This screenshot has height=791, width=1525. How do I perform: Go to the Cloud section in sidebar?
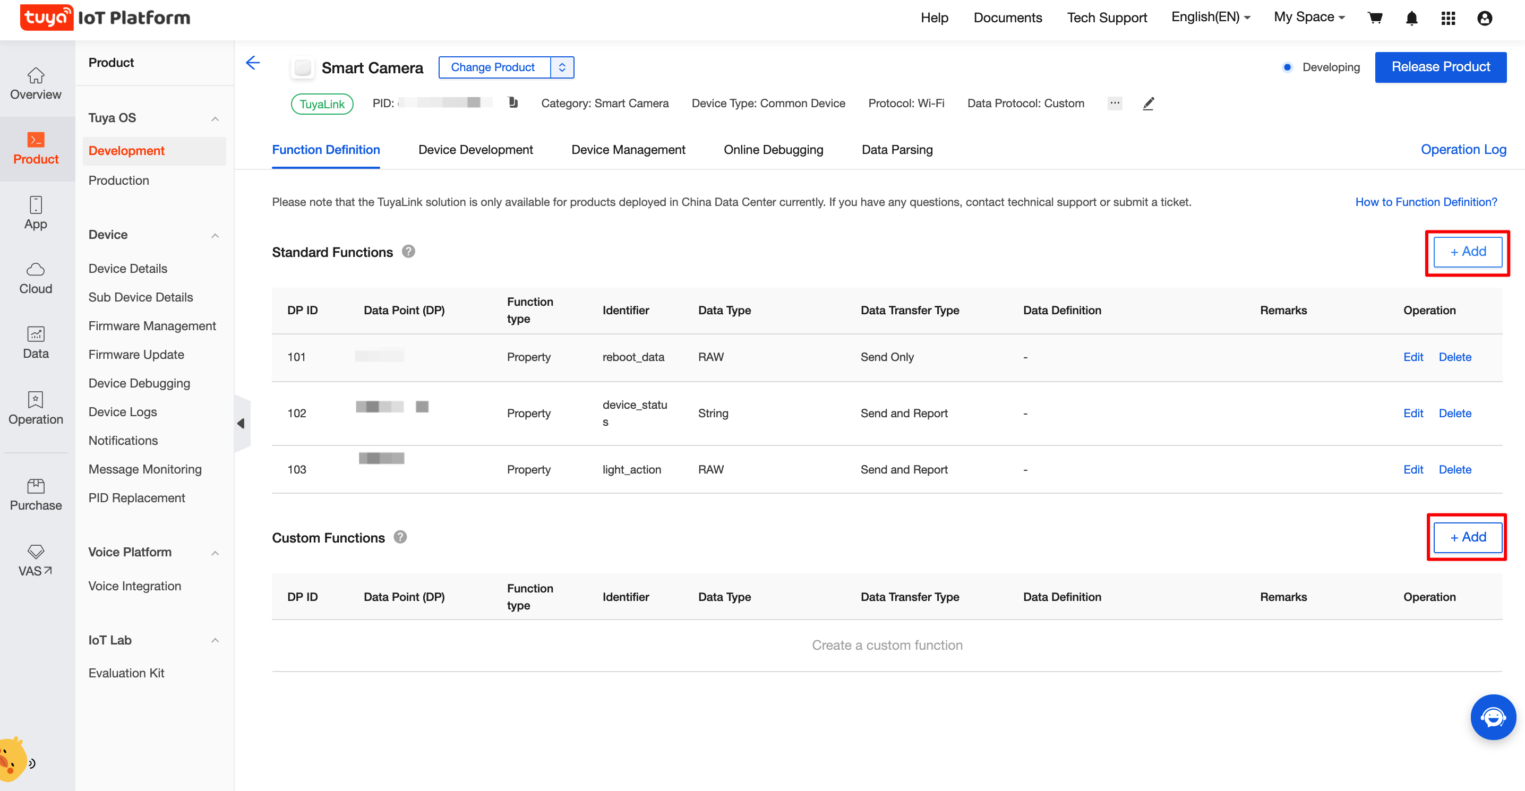tap(36, 278)
